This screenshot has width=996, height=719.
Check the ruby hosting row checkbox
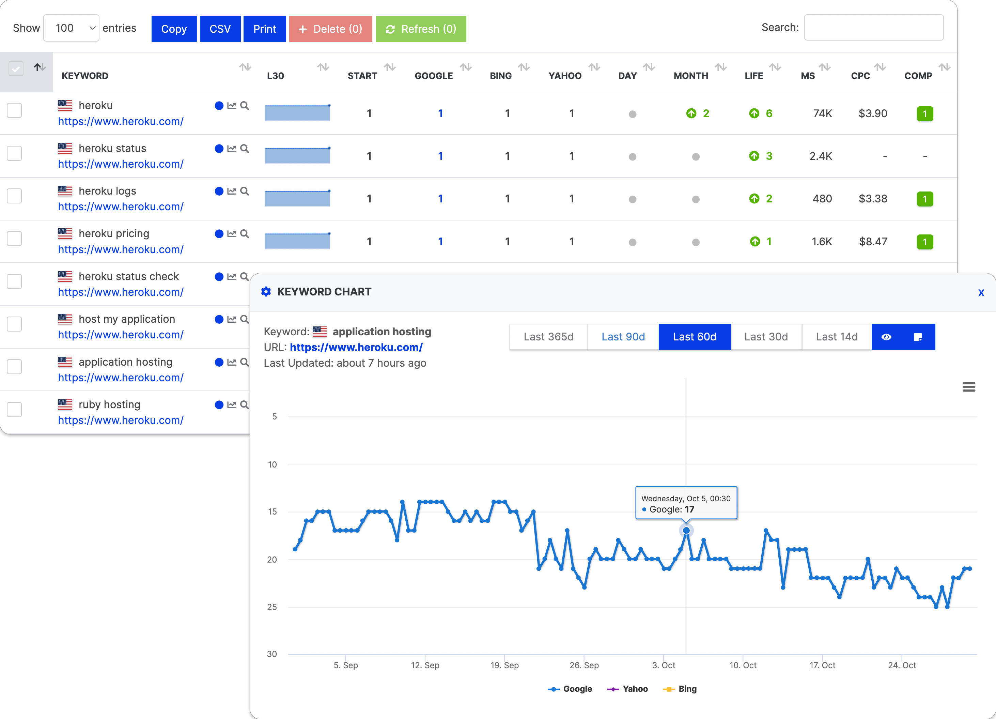click(x=15, y=409)
